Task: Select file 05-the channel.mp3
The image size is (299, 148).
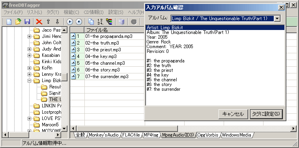Action: 105,63
